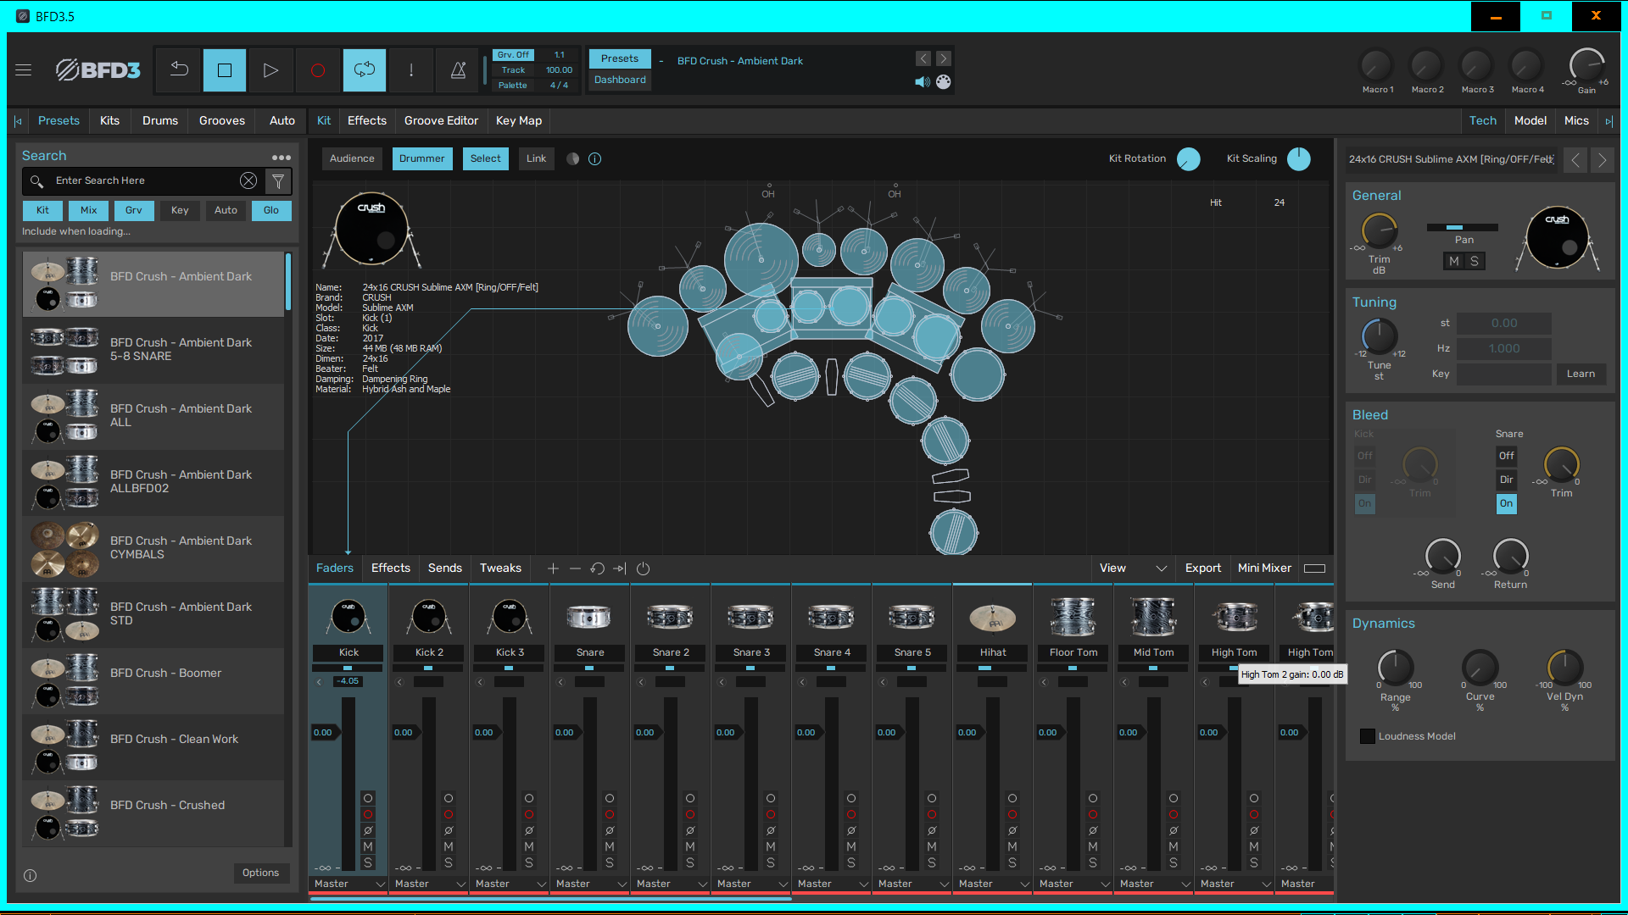Toggle the loop playback icon
Image resolution: width=1628 pixels, height=915 pixels.
pos(365,70)
